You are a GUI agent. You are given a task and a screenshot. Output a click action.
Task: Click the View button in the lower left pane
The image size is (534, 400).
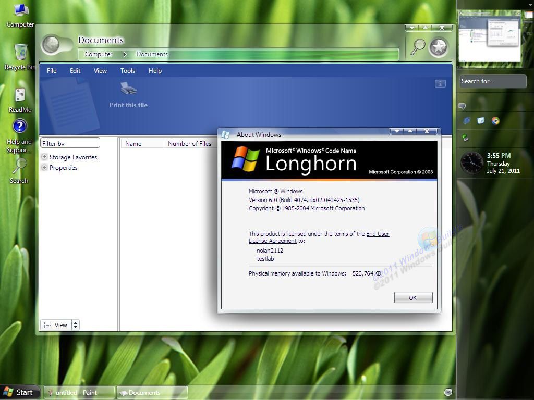coord(56,325)
